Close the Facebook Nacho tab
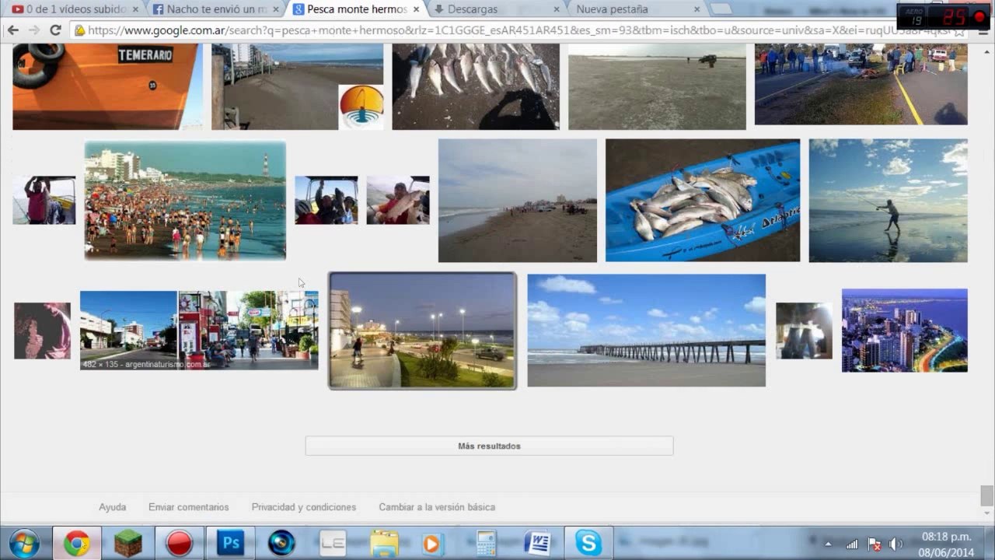The width and height of the screenshot is (995, 560). pos(275,10)
